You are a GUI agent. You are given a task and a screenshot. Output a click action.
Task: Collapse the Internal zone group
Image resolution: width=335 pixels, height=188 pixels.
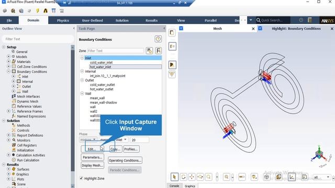pos(82,71)
